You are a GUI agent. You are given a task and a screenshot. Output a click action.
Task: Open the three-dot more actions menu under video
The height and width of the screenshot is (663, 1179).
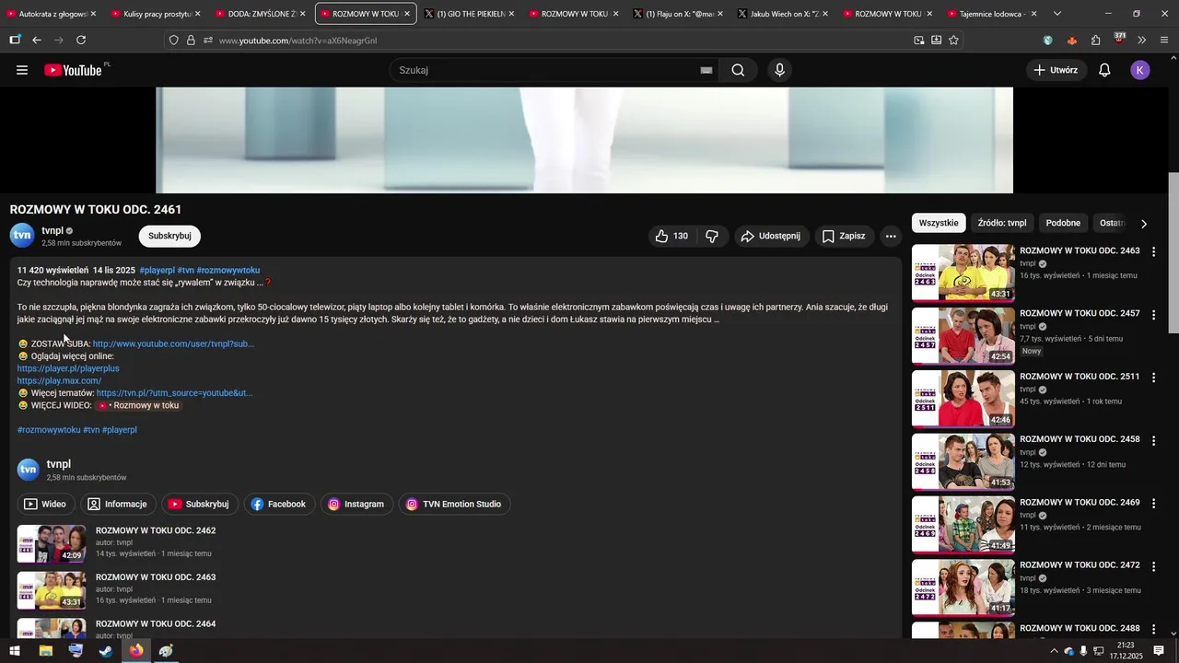point(891,236)
